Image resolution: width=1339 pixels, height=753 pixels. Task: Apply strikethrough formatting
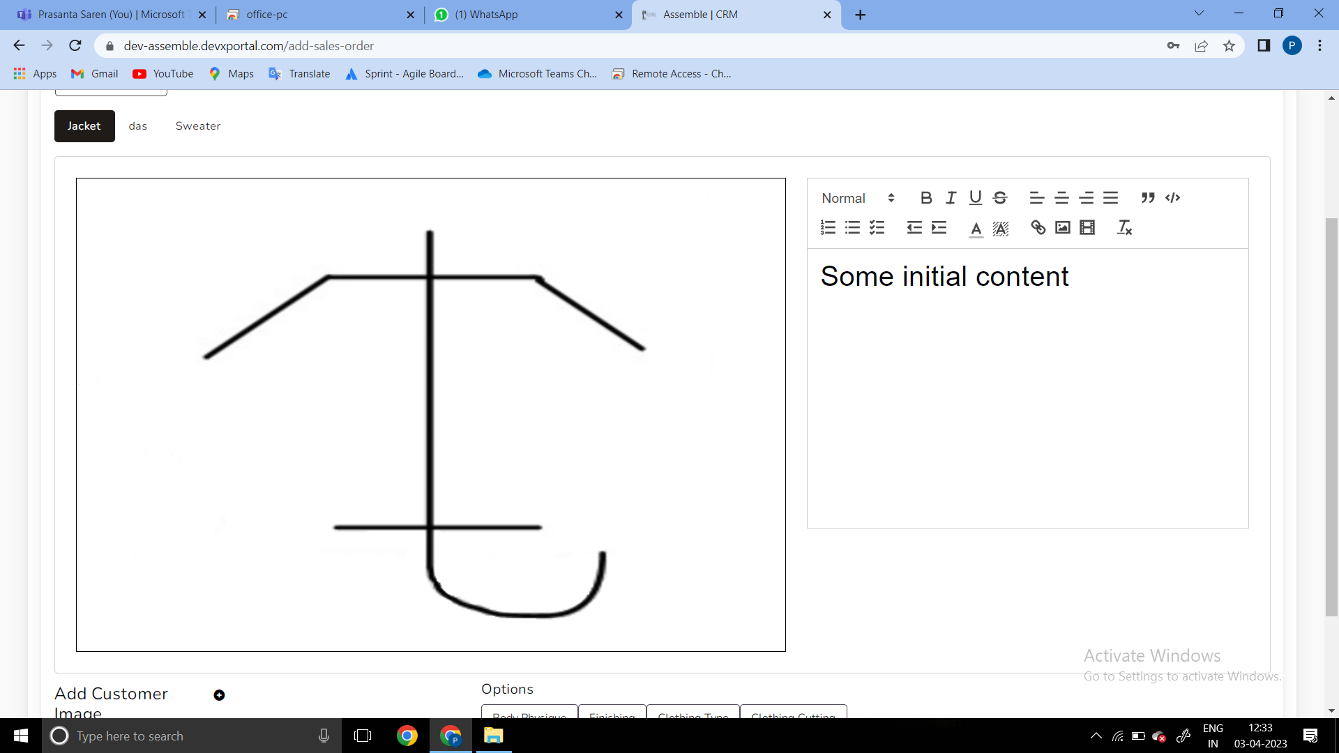click(1000, 198)
